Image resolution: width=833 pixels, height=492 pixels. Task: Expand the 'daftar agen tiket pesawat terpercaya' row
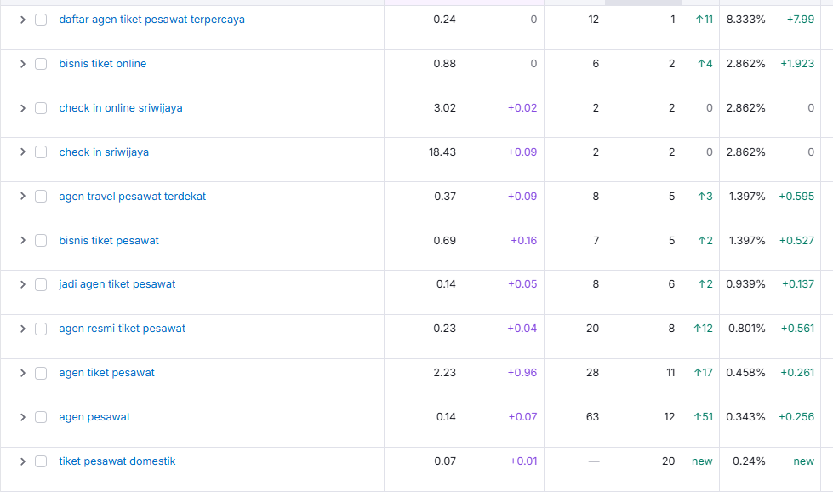pos(23,20)
